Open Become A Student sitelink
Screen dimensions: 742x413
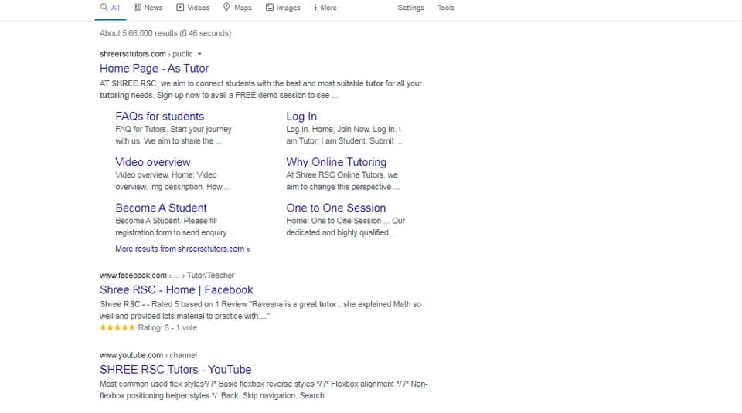[x=161, y=208]
